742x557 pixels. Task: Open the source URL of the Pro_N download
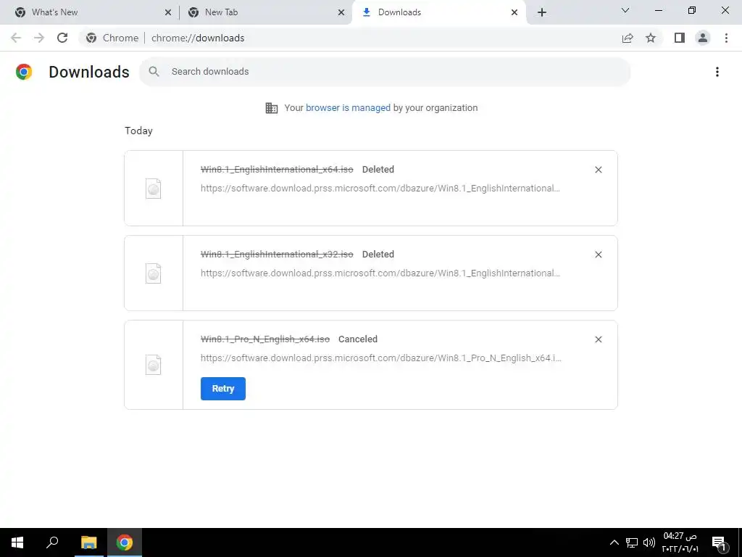click(381, 358)
